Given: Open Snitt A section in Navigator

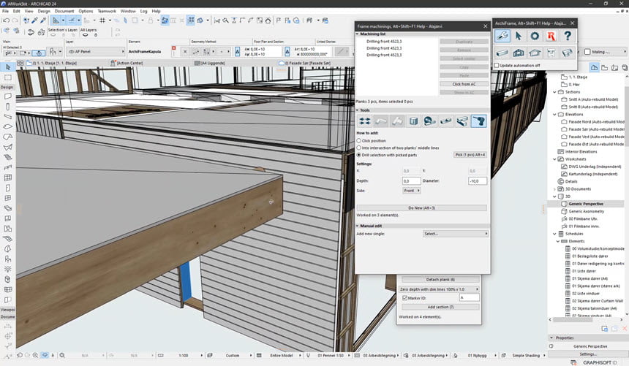Looking at the screenshot, I should pyautogui.click(x=593, y=99).
